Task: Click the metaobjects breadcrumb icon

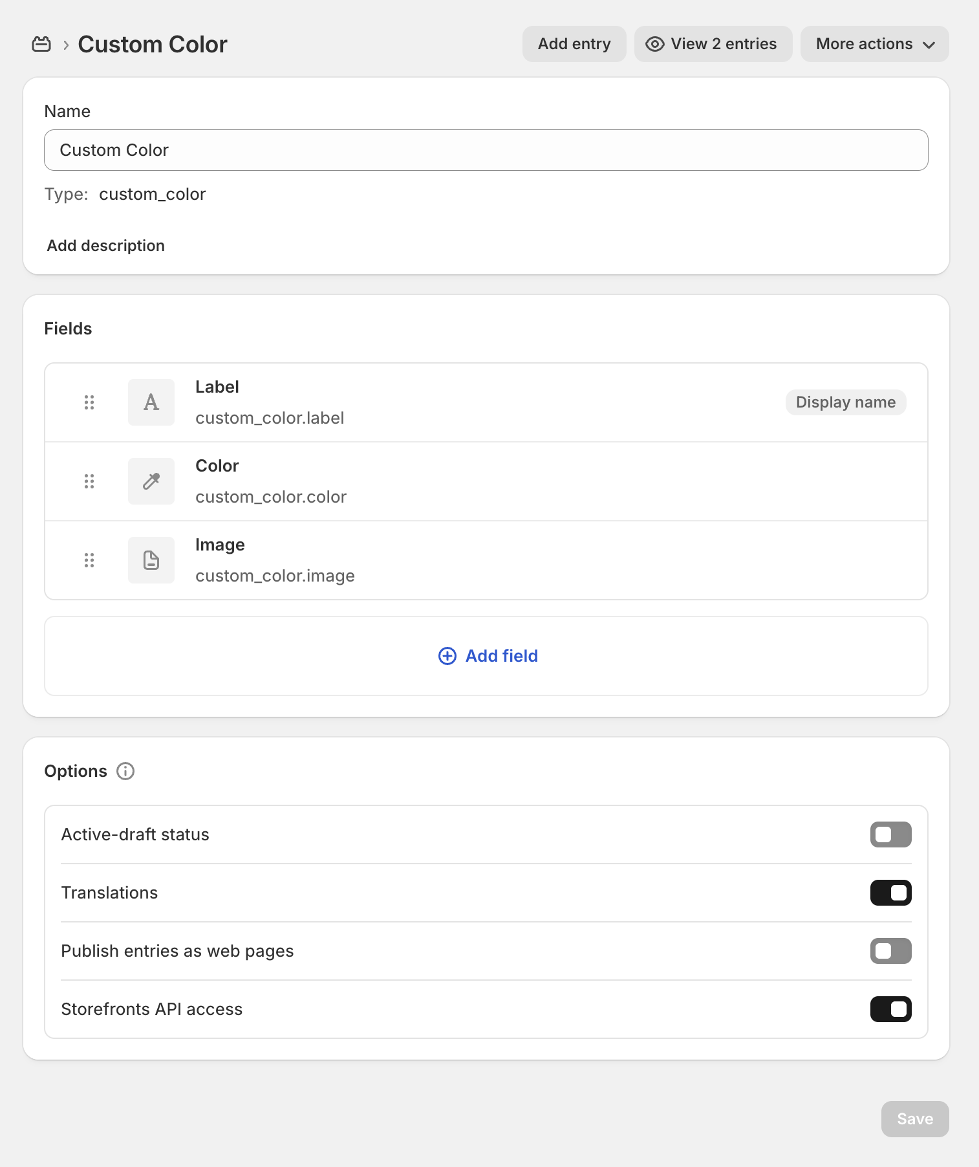Action: pos(41,44)
